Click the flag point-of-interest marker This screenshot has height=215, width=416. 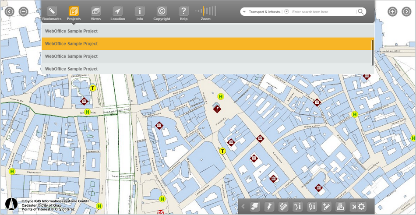[x=217, y=108]
